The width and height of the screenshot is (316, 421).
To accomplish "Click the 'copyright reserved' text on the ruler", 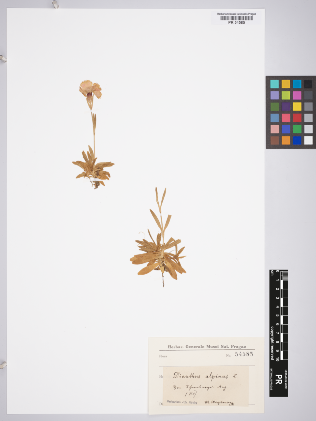I will click(272, 343).
